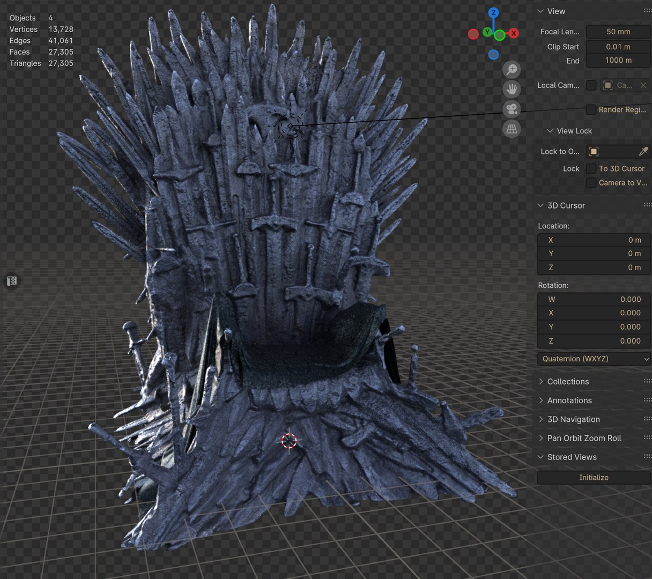Viewport: 652px width, 579px height.
Task: Click the Focal Length 50 mm field
Action: click(618, 32)
